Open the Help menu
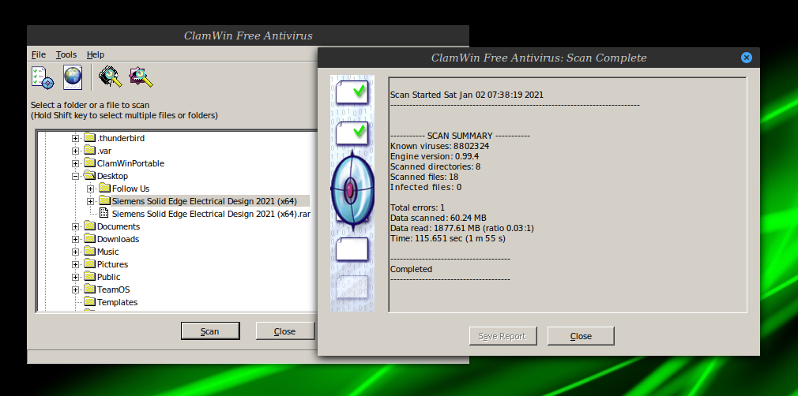The image size is (798, 396). pyautogui.click(x=95, y=54)
